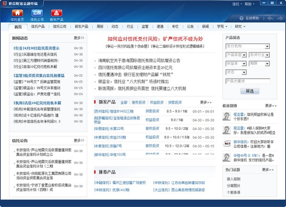Expand the 收益率 dropdown
Screen dimensions: 286x207
click(244, 64)
